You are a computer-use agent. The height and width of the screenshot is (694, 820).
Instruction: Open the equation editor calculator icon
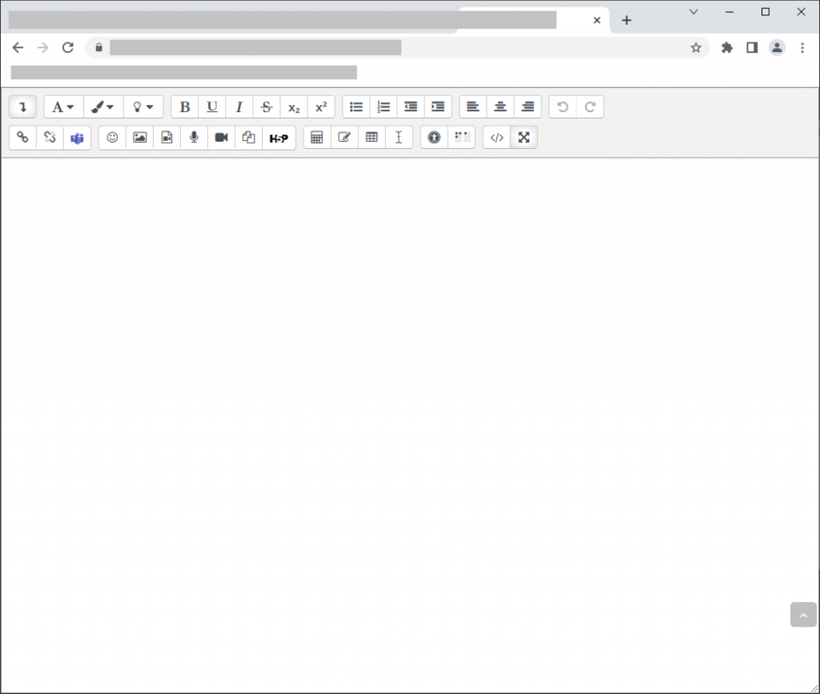click(316, 138)
